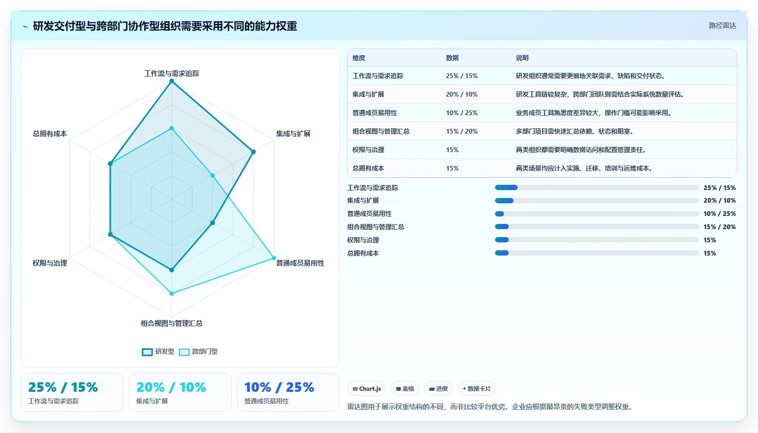Click 跨部门型 data point on 工作流与需求追踪 axis

point(172,128)
